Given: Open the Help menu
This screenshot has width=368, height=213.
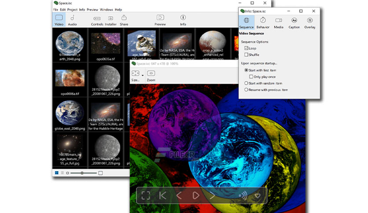Looking at the screenshot, I should (x=118, y=10).
